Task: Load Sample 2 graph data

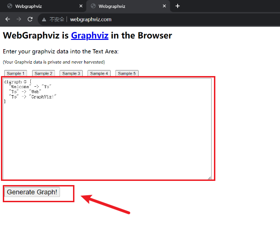Action: click(43, 73)
